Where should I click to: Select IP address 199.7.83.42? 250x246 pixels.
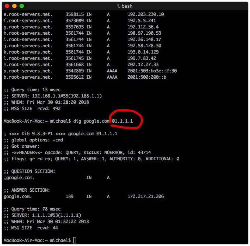point(142,58)
